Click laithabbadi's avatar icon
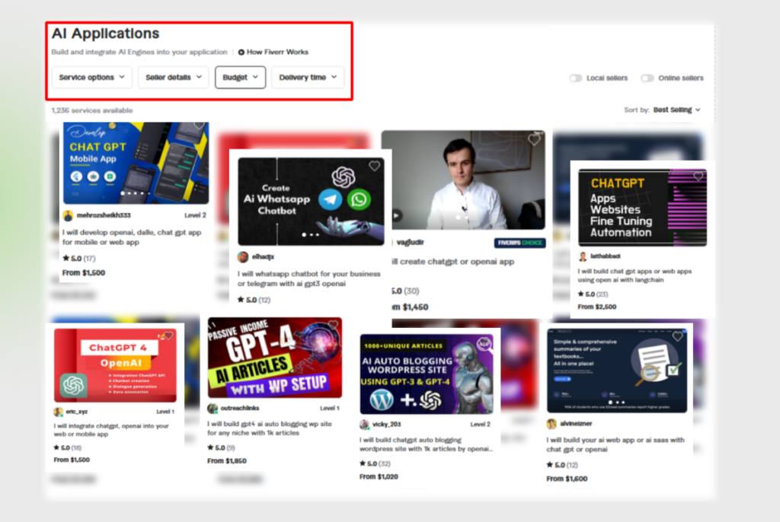This screenshot has height=522, width=780. point(583,256)
